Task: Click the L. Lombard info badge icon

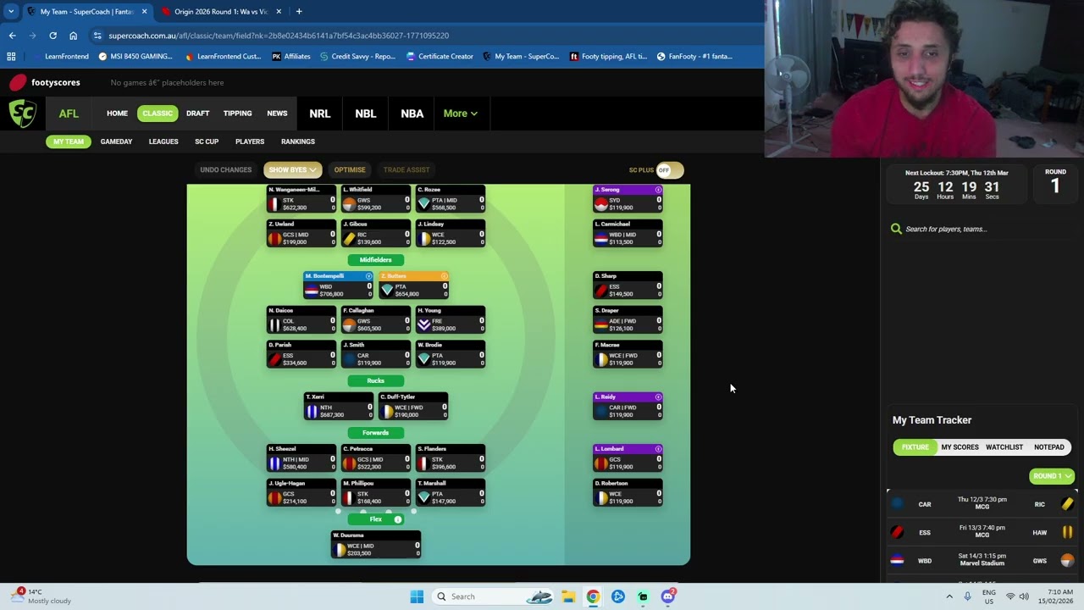Action: (x=658, y=448)
